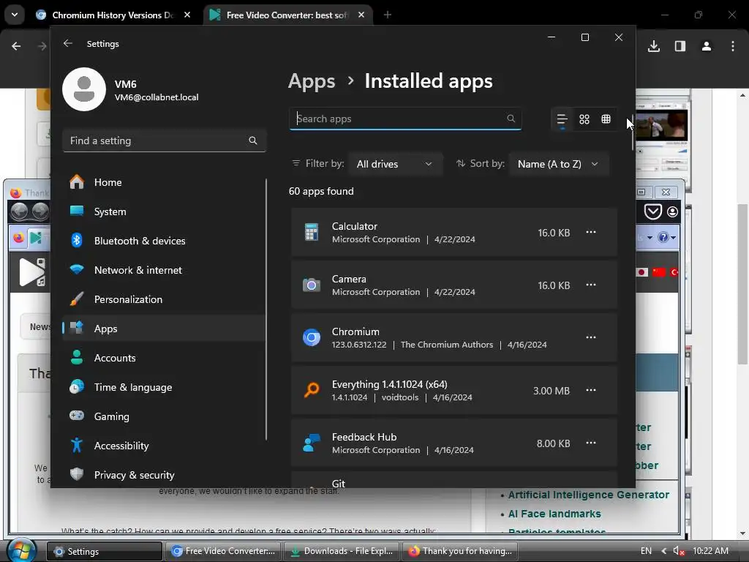Screen dimensions: 749x562
Task: Click the Search apps magnifier icon
Action: [x=511, y=119]
